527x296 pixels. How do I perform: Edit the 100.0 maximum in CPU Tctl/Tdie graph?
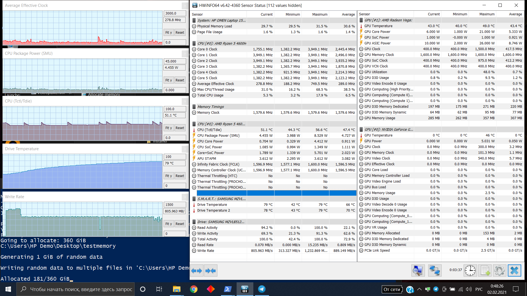tap(175, 109)
